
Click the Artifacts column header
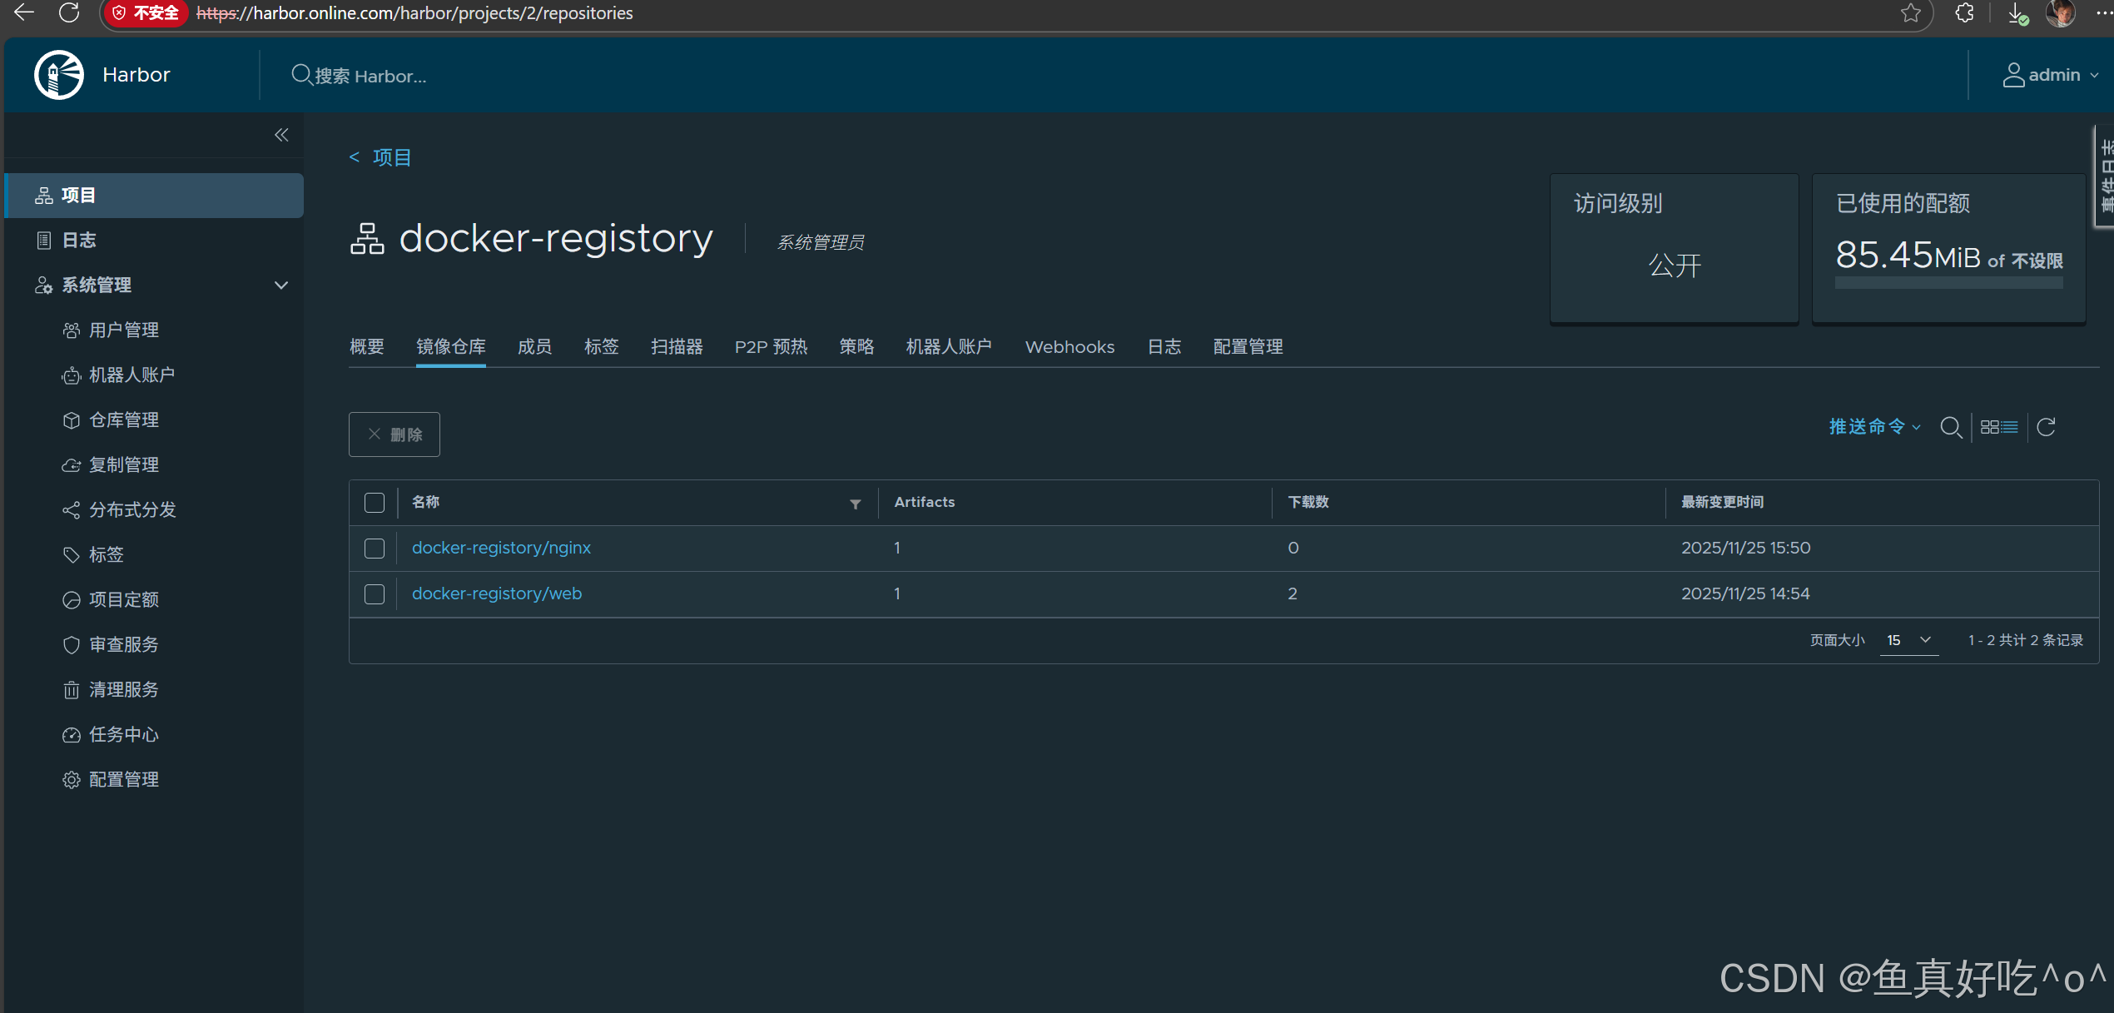coord(925,503)
